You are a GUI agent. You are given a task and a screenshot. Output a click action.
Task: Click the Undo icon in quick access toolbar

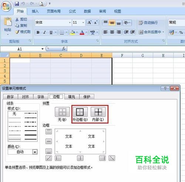tap(23, 4)
